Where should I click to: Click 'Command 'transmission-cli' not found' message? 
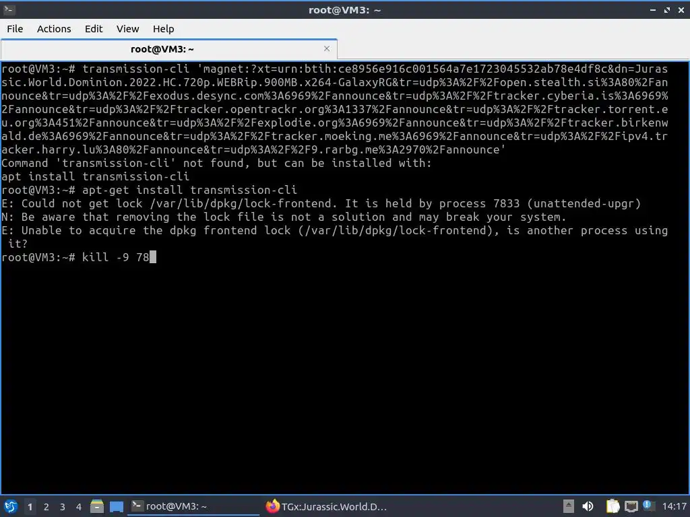(x=216, y=163)
